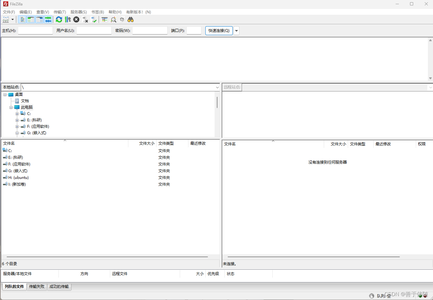Select G: (嵌入式) row in file list
The width and height of the screenshot is (433, 300).
(110, 171)
